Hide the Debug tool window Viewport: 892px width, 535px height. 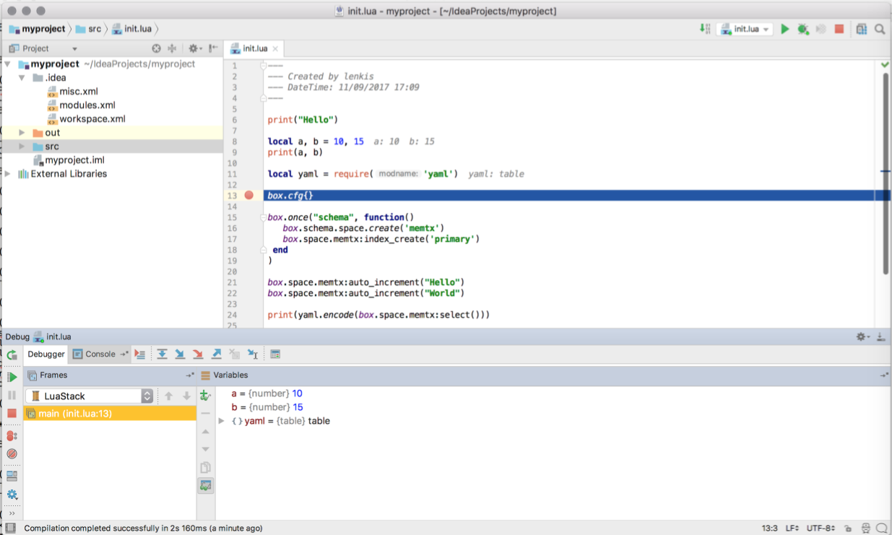pyautogui.click(x=880, y=336)
